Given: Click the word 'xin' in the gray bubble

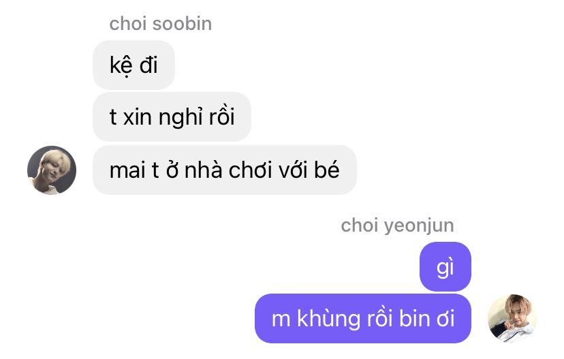Looking at the screenshot, I should [138, 118].
